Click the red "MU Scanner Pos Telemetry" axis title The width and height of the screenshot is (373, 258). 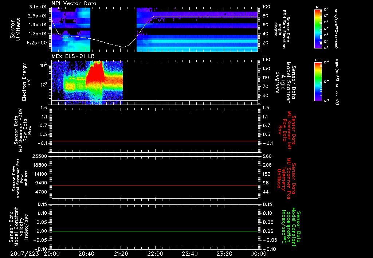(287, 179)
